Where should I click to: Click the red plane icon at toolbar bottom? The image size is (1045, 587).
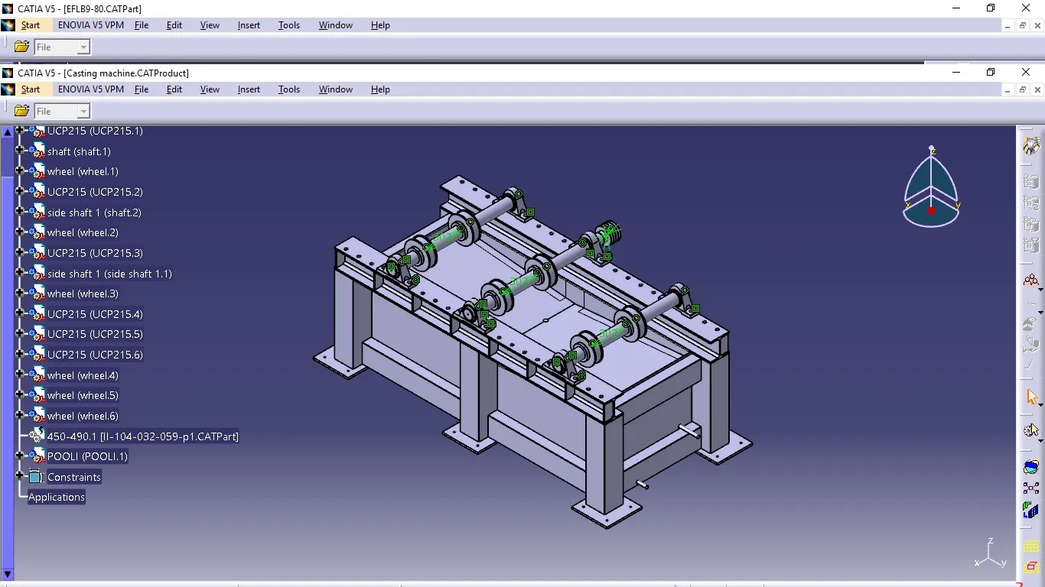click(x=1031, y=566)
